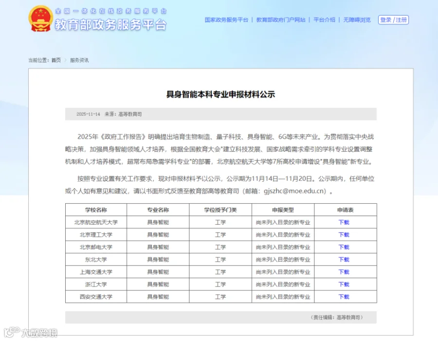Select 北京航空航天大学 table cell
Viewport: 438px width, 341px height.
point(96,222)
